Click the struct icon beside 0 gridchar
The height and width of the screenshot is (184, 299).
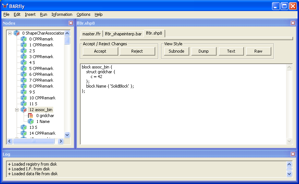[x=31, y=116]
